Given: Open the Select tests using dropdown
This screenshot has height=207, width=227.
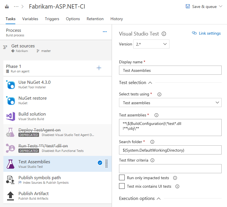Looking at the screenshot, I should pyautogui.click(x=170, y=103).
